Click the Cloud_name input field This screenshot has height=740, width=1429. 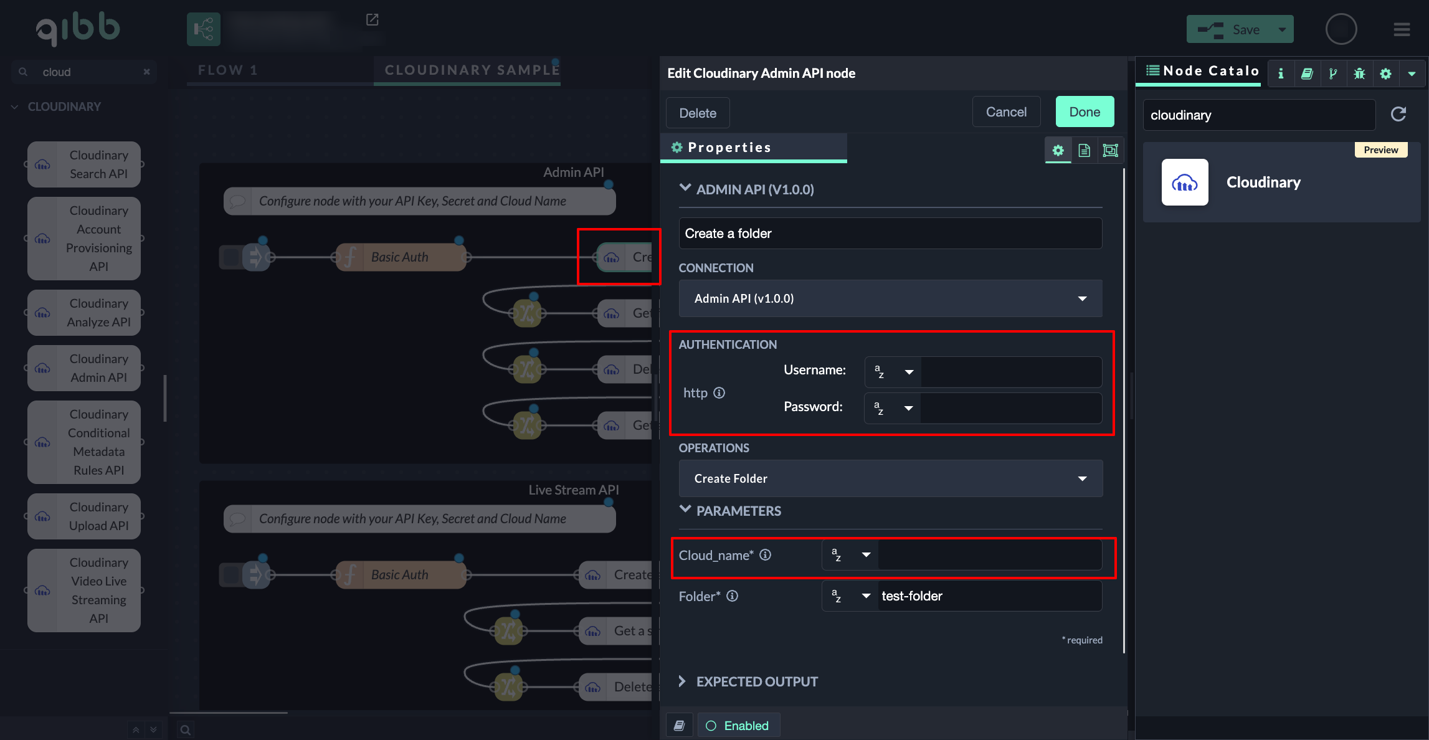[989, 555]
